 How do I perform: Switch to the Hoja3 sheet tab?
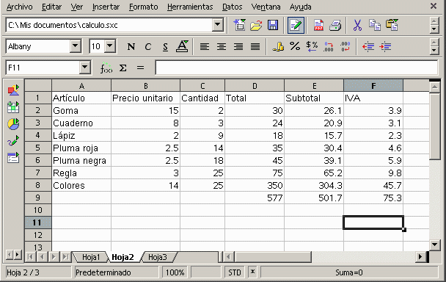pyautogui.click(x=157, y=257)
